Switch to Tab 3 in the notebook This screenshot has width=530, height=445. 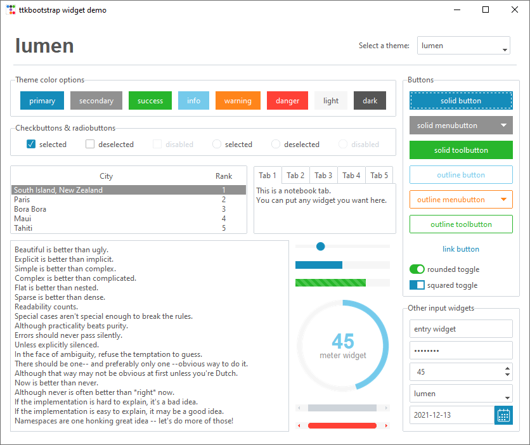[x=323, y=175]
